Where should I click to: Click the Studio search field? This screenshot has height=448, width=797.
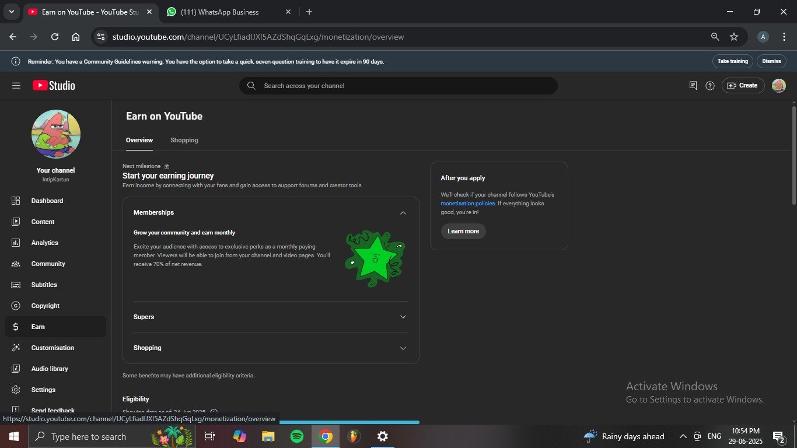(x=398, y=86)
